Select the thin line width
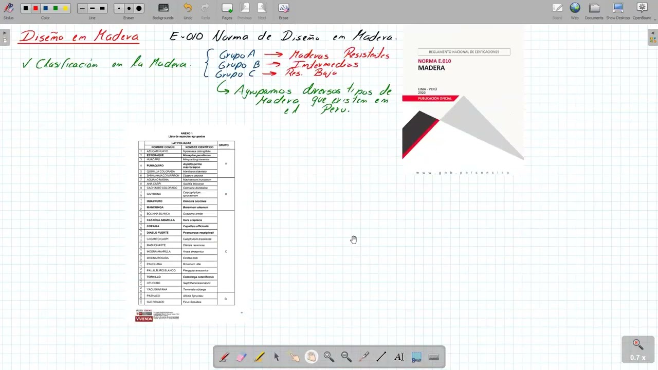658x370 pixels. click(82, 8)
